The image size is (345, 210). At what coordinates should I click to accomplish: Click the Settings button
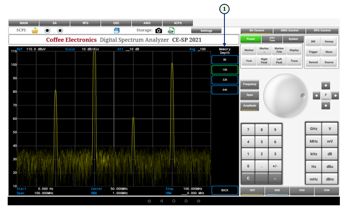(206, 31)
